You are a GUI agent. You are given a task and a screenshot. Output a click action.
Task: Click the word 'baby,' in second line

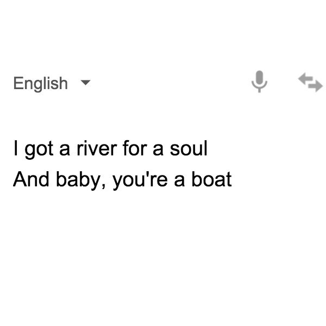[x=81, y=180]
